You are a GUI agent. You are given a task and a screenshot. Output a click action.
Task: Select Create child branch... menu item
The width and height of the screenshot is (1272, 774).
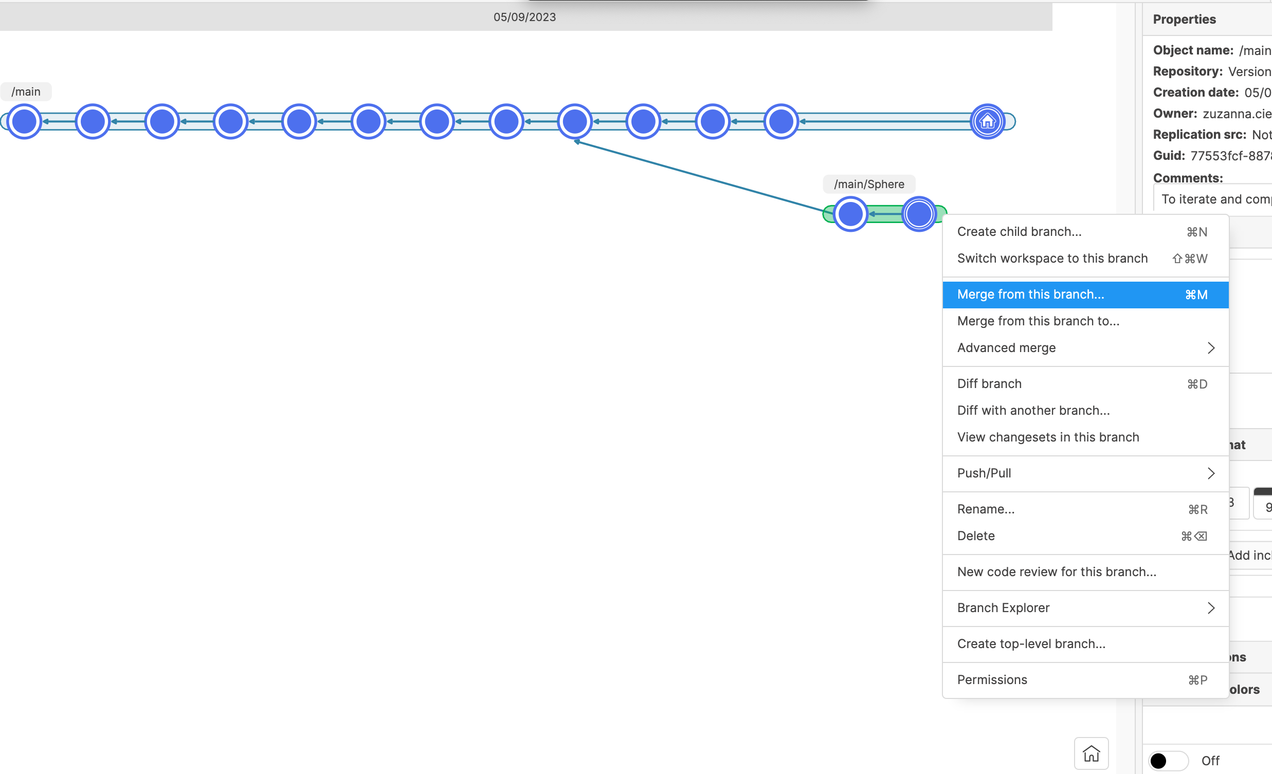[x=1019, y=232]
